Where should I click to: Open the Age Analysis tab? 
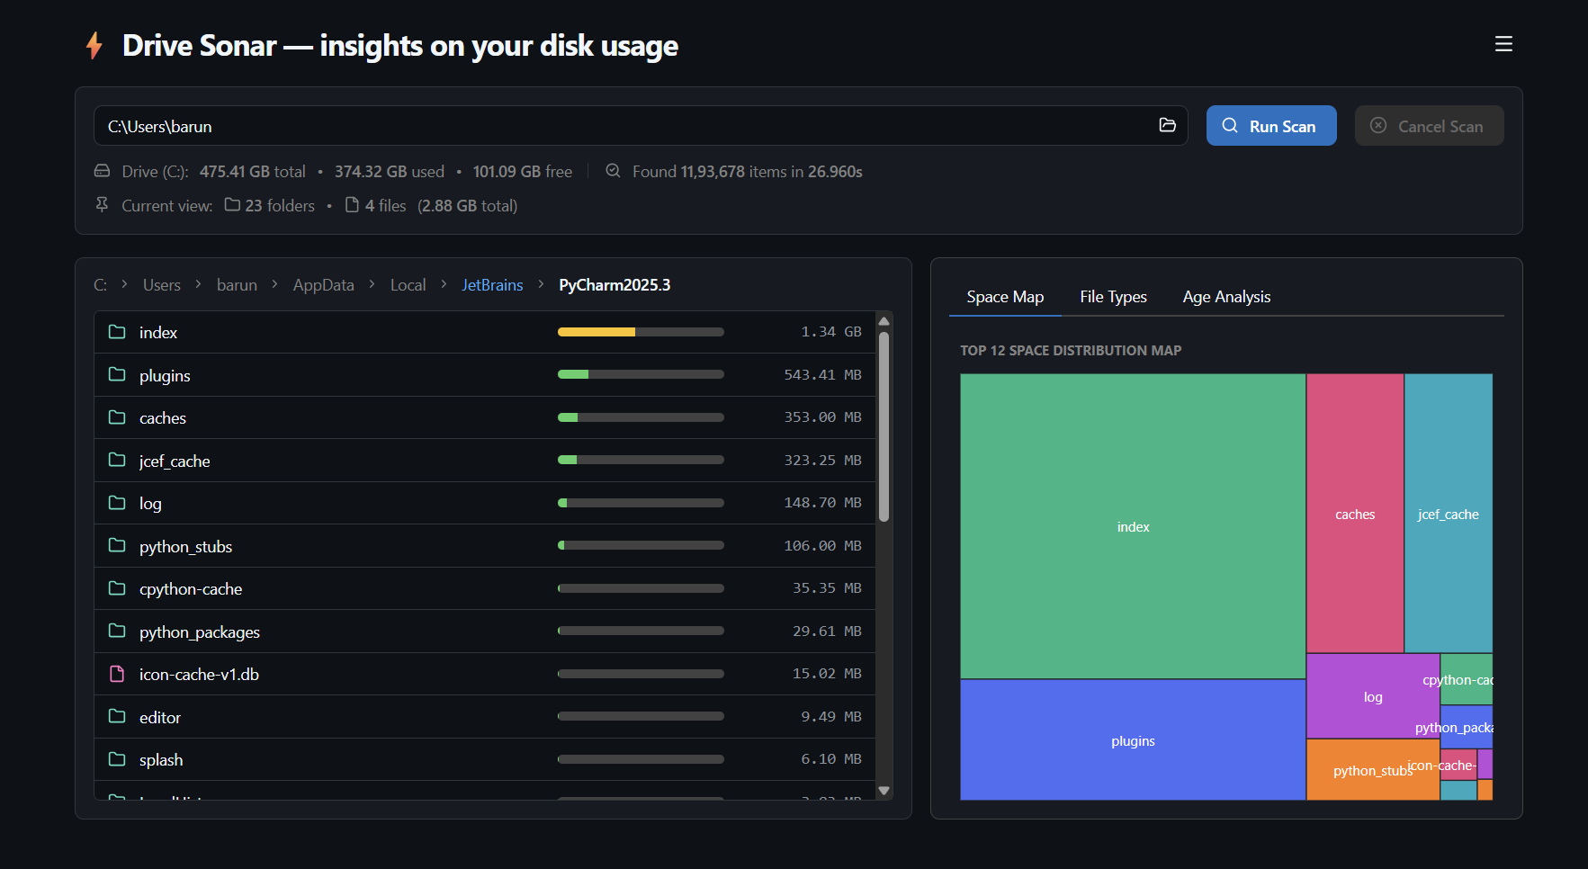click(1226, 297)
